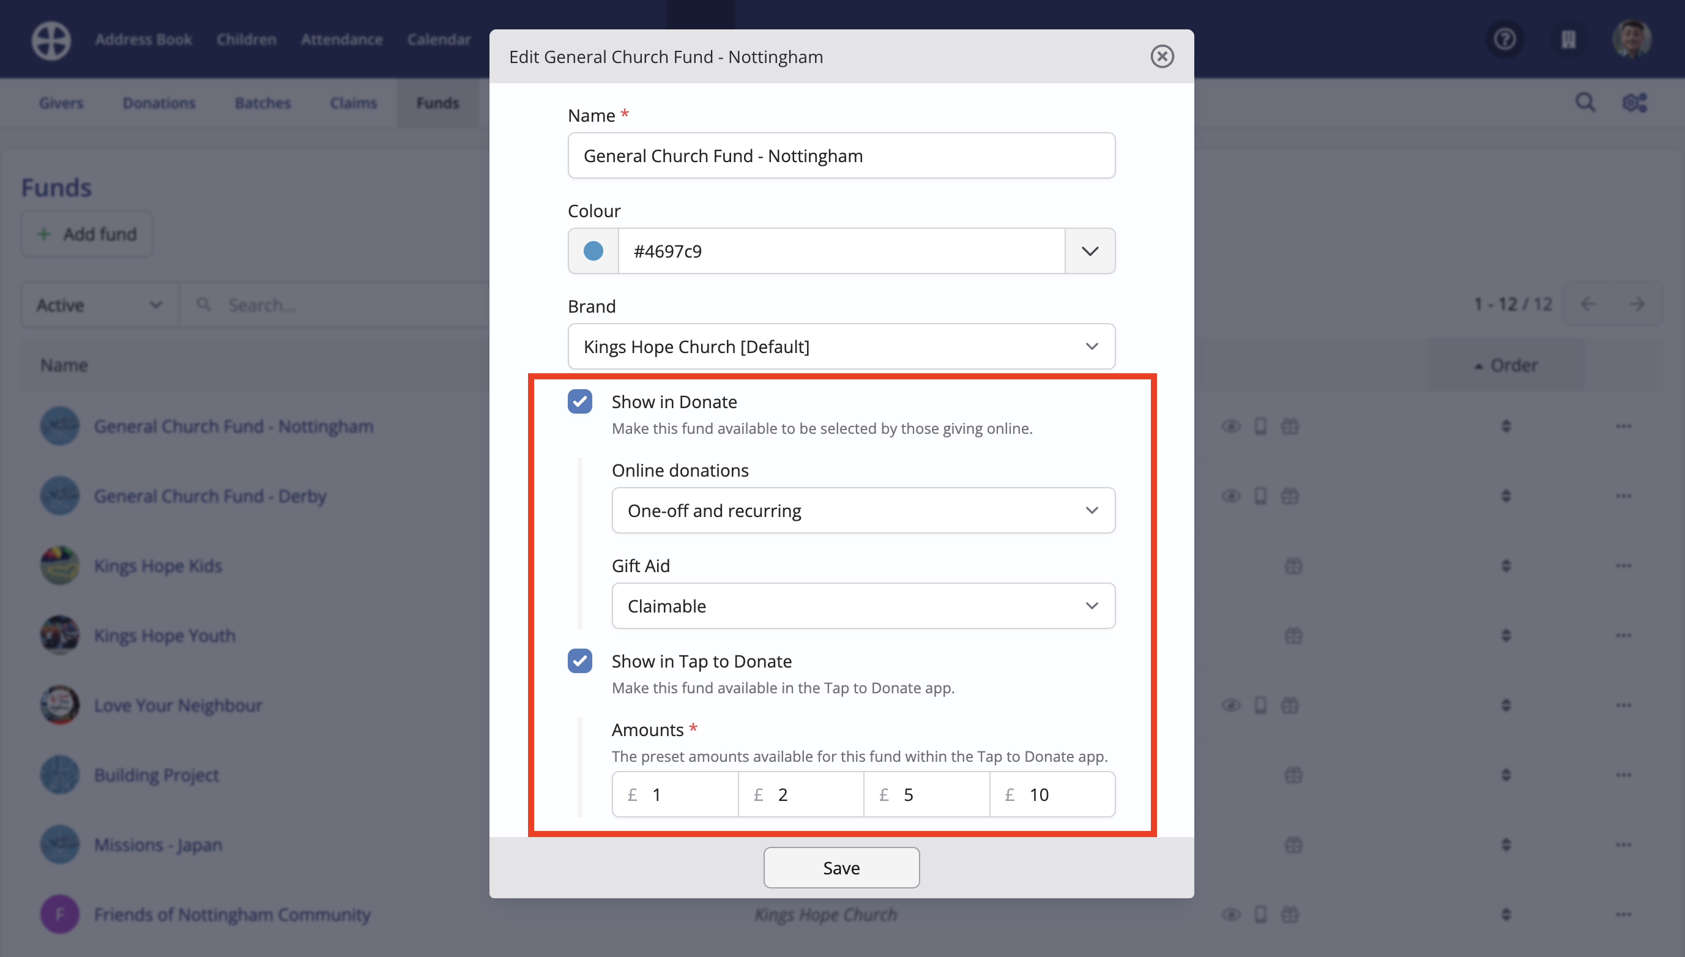Switch to the Batches tab

pyautogui.click(x=263, y=103)
